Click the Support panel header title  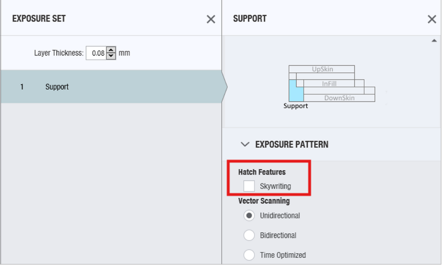[x=249, y=19]
